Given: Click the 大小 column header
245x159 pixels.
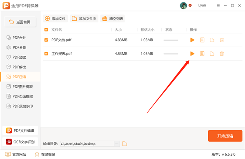Looking at the screenshot, I should 118,30.
